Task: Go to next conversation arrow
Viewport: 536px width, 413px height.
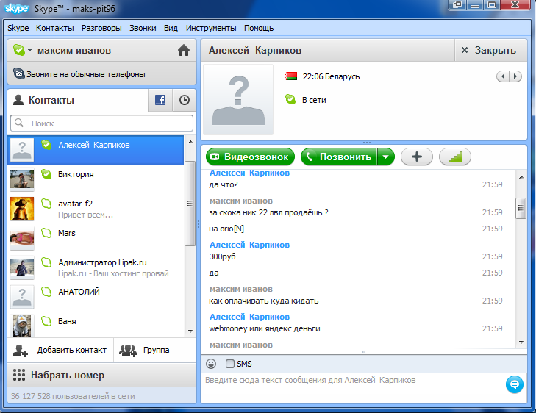Action: coord(515,76)
